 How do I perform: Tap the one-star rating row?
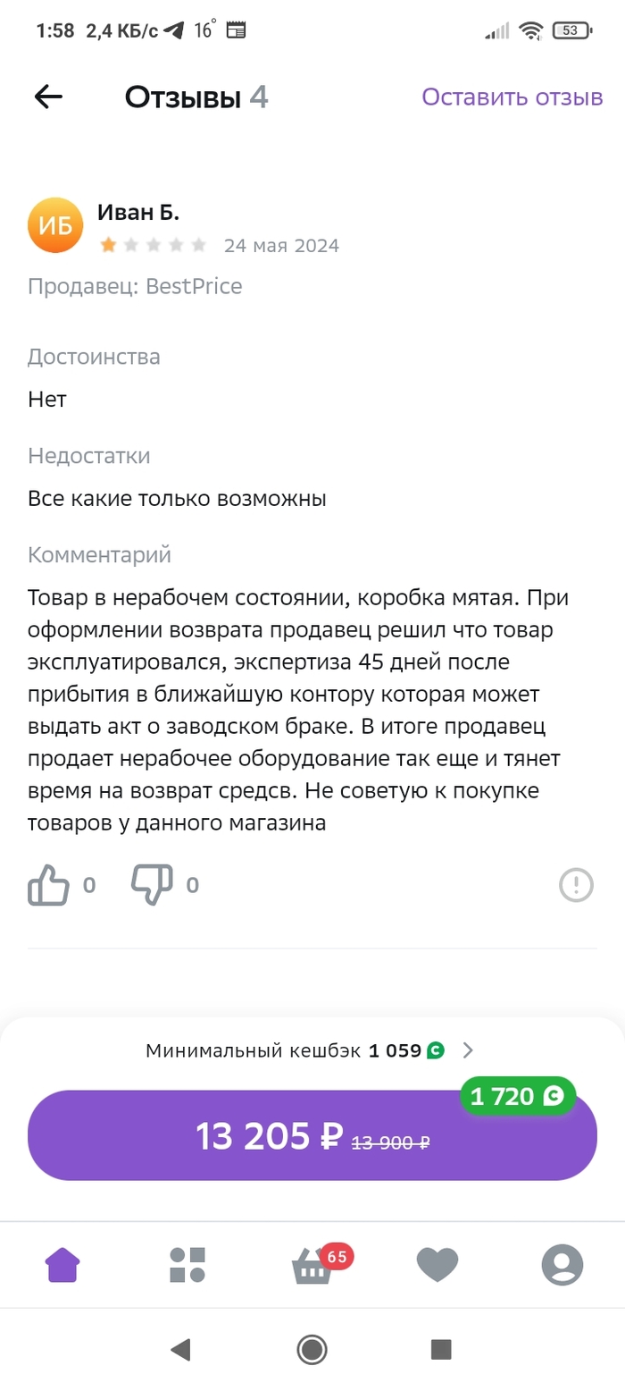(x=154, y=245)
